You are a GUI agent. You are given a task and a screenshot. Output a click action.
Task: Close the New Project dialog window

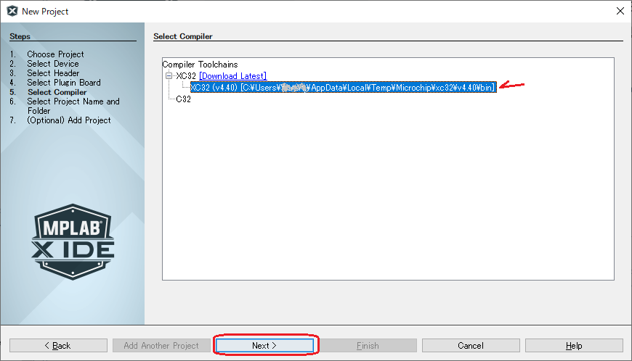tap(620, 12)
